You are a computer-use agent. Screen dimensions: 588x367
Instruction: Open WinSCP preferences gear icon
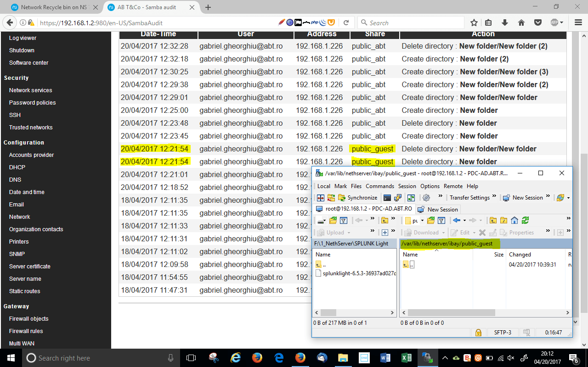coord(426,198)
